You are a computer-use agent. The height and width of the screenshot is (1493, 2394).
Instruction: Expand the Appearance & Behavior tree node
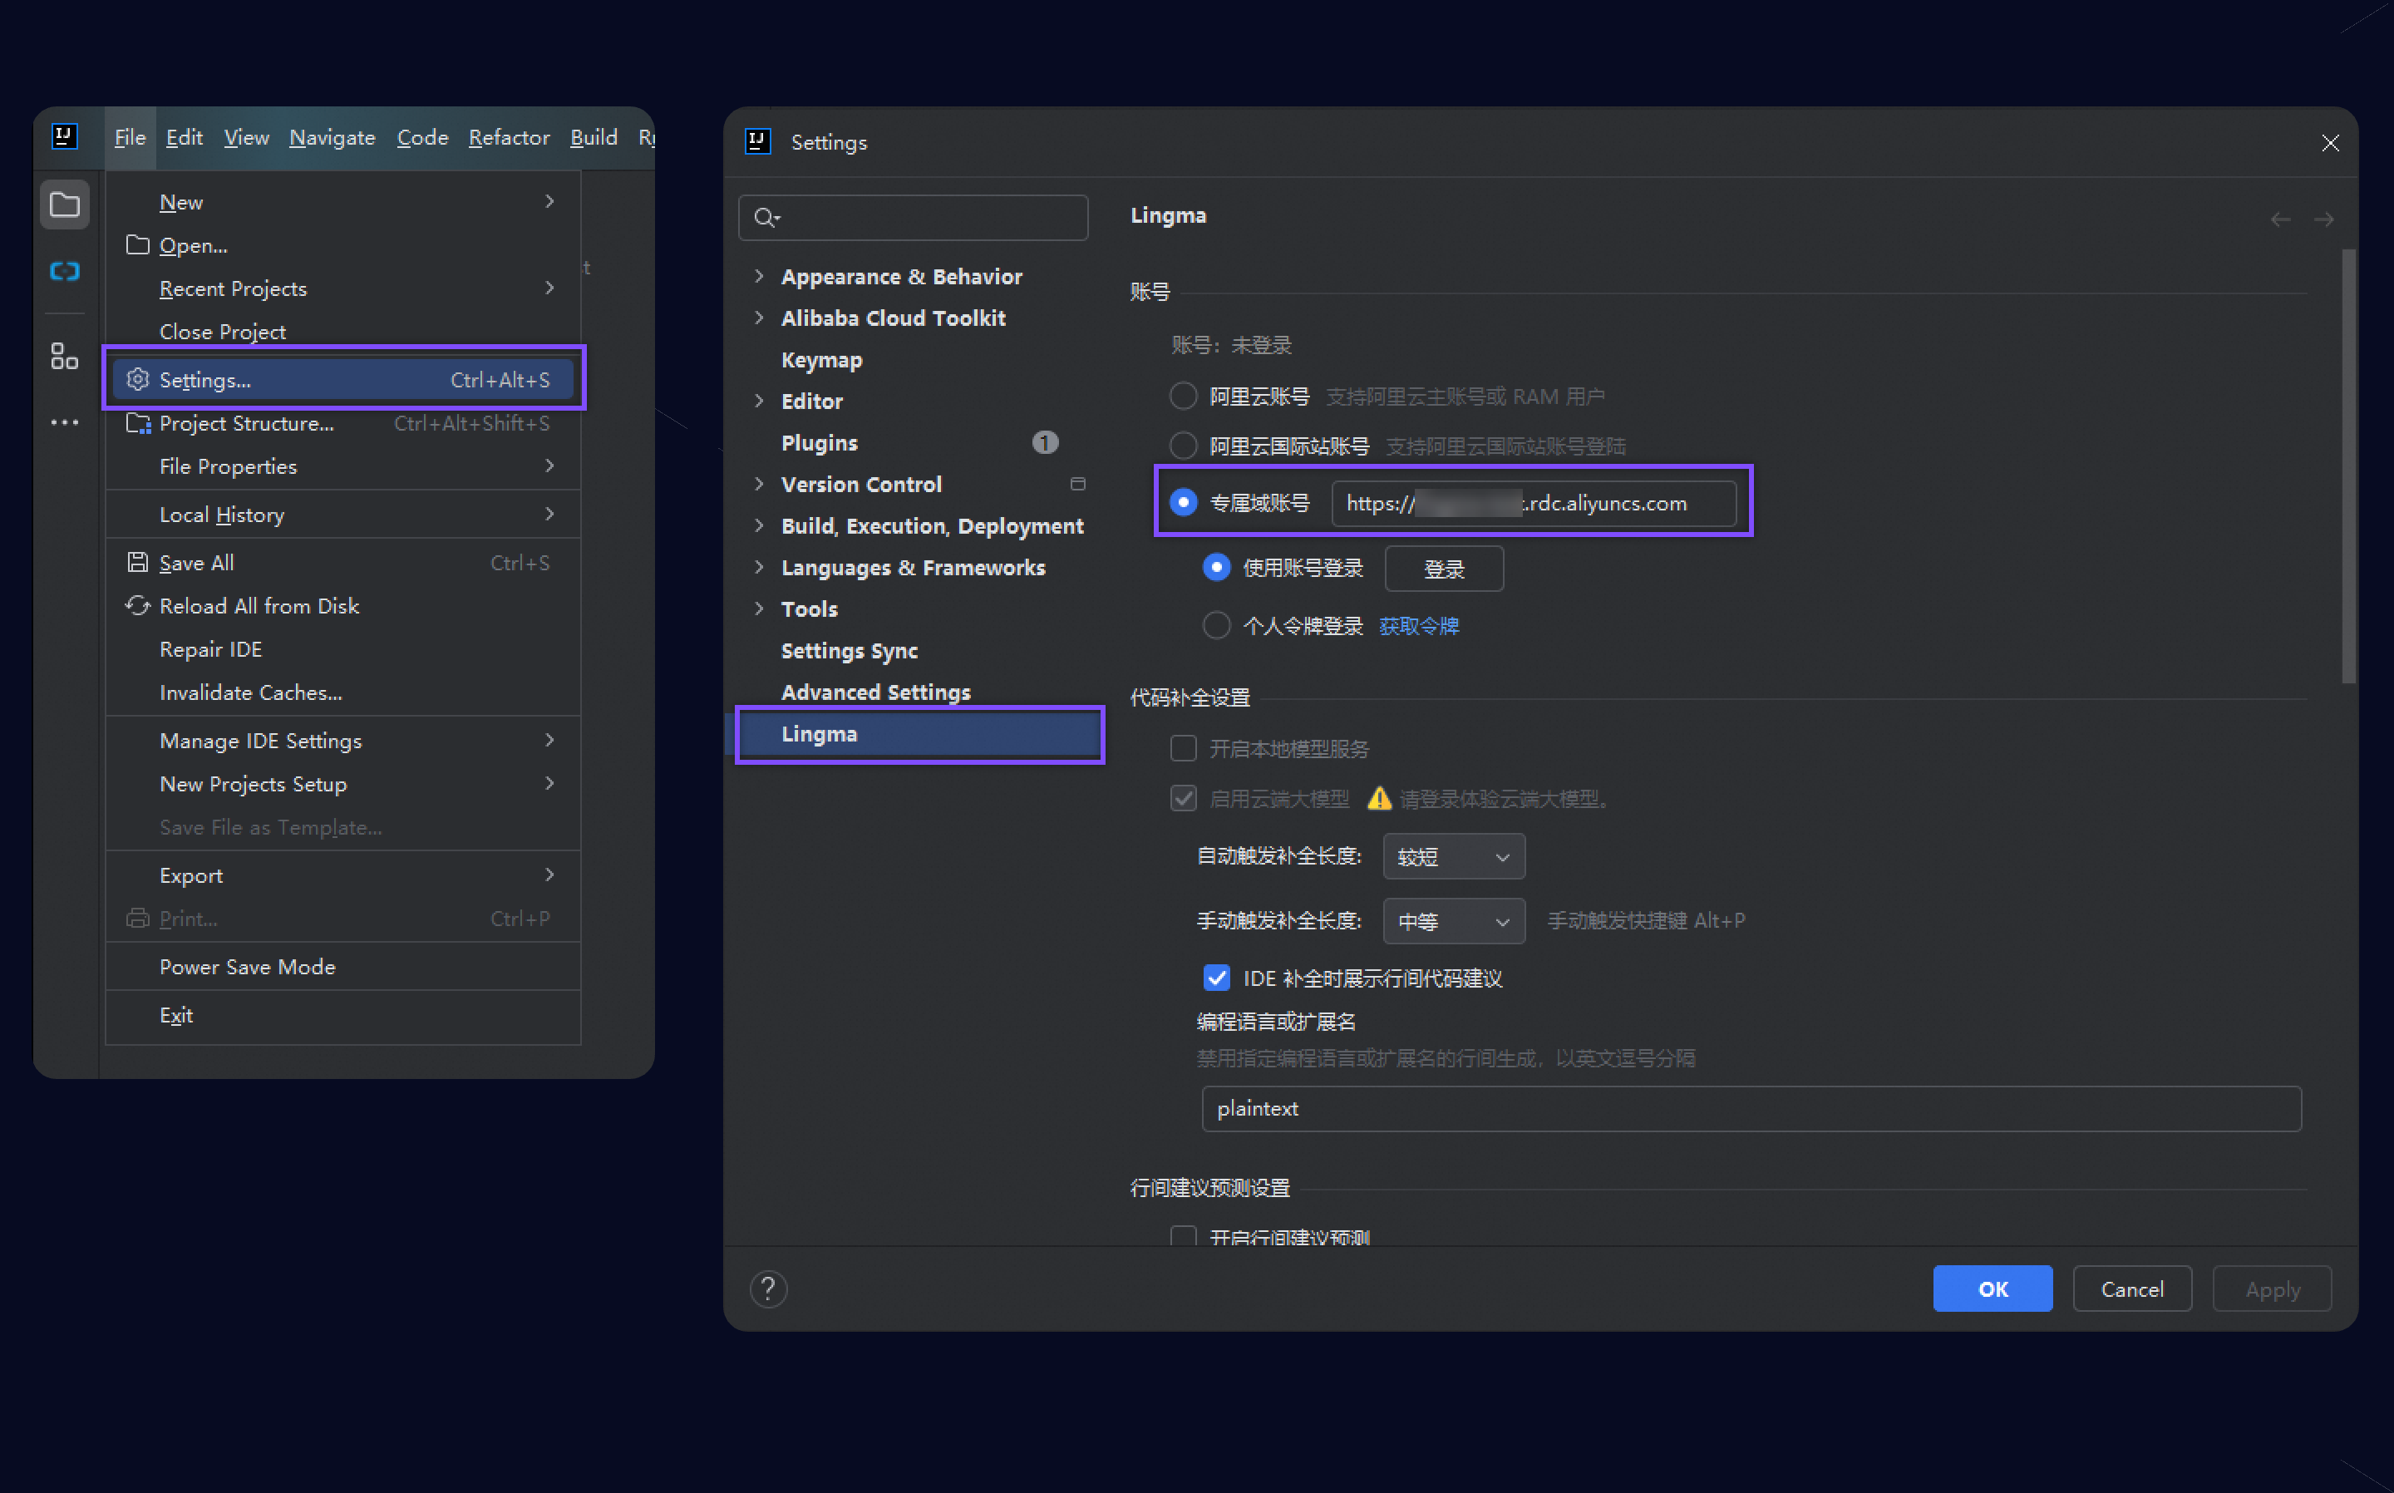758,277
